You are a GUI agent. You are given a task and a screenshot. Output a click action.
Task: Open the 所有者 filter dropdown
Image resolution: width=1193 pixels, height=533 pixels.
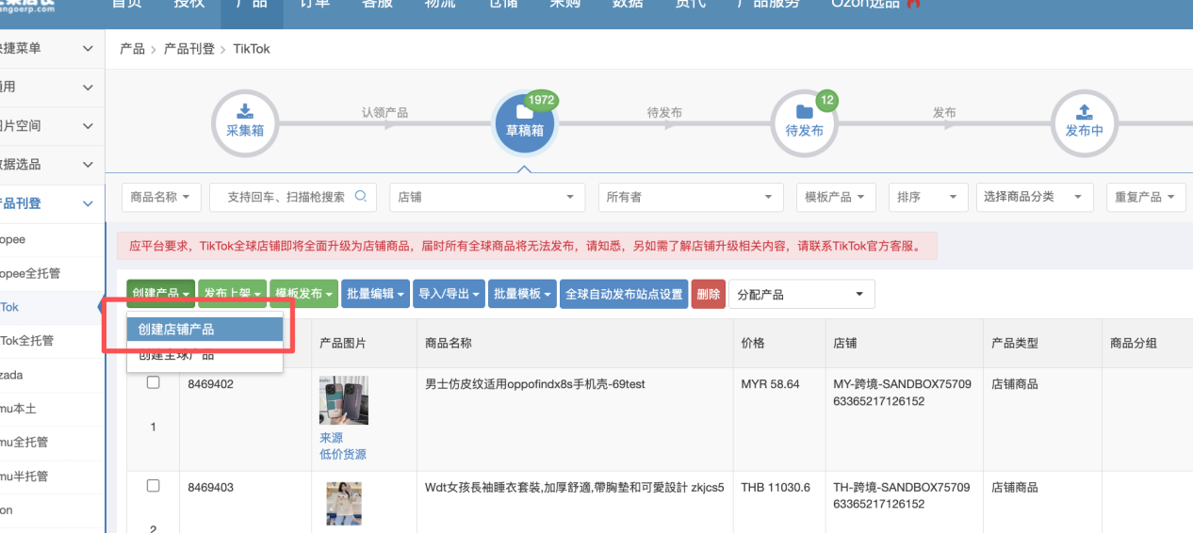pyautogui.click(x=690, y=197)
